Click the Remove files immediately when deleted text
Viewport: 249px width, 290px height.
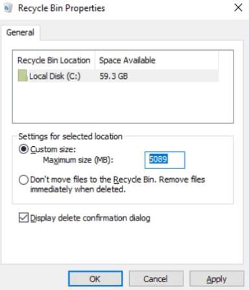(117, 185)
